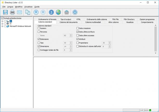Click the globe website icon
The width and height of the screenshot is (159, 112).
tap(58, 12)
